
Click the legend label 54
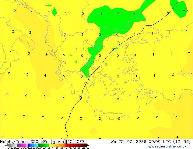point(88,148)
